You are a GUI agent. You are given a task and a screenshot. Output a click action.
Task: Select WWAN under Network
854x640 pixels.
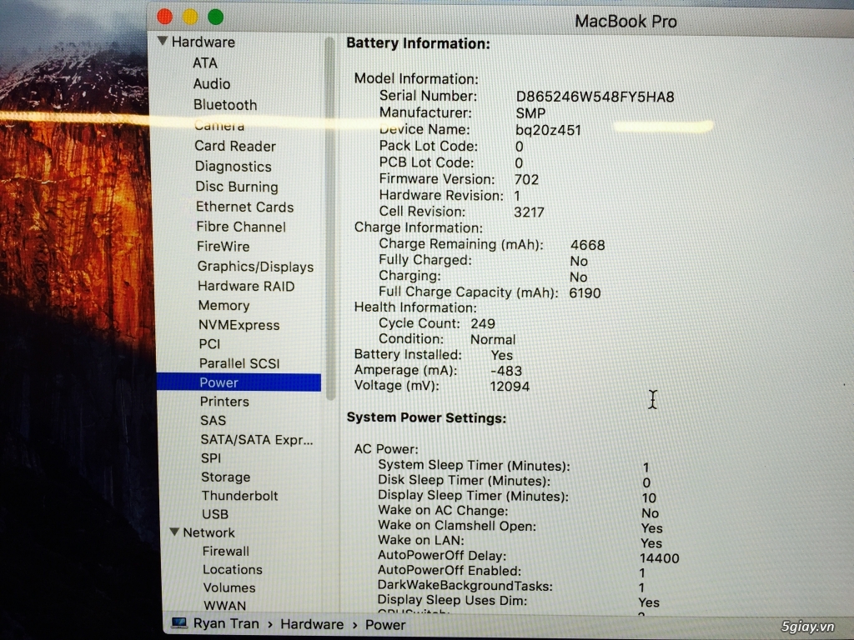(x=224, y=606)
